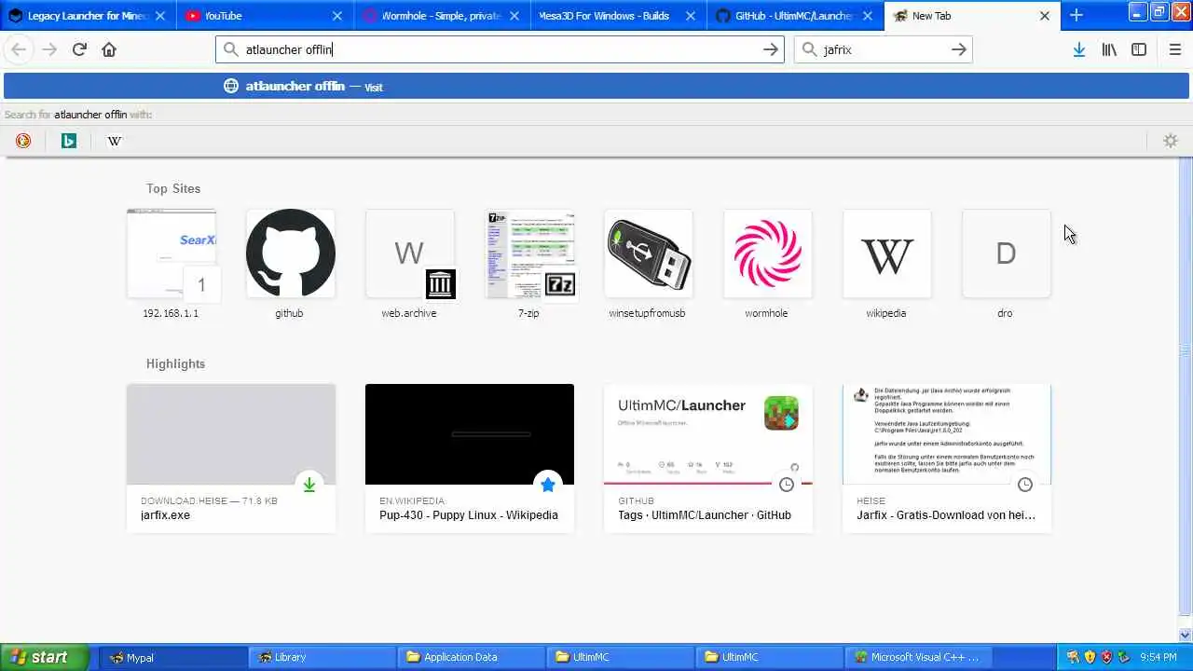Close the Mesa3D For Windows tab
The width and height of the screenshot is (1193, 671).
tap(691, 16)
